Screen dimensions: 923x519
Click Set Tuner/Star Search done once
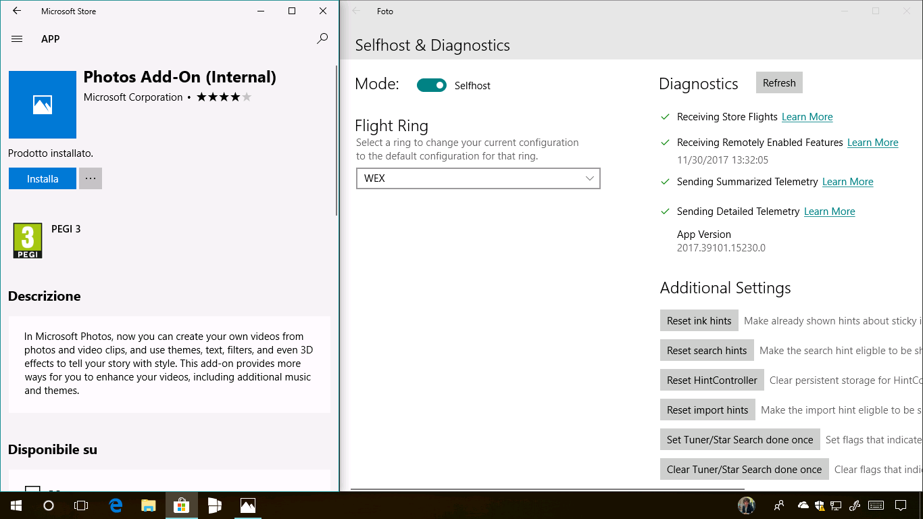click(740, 439)
